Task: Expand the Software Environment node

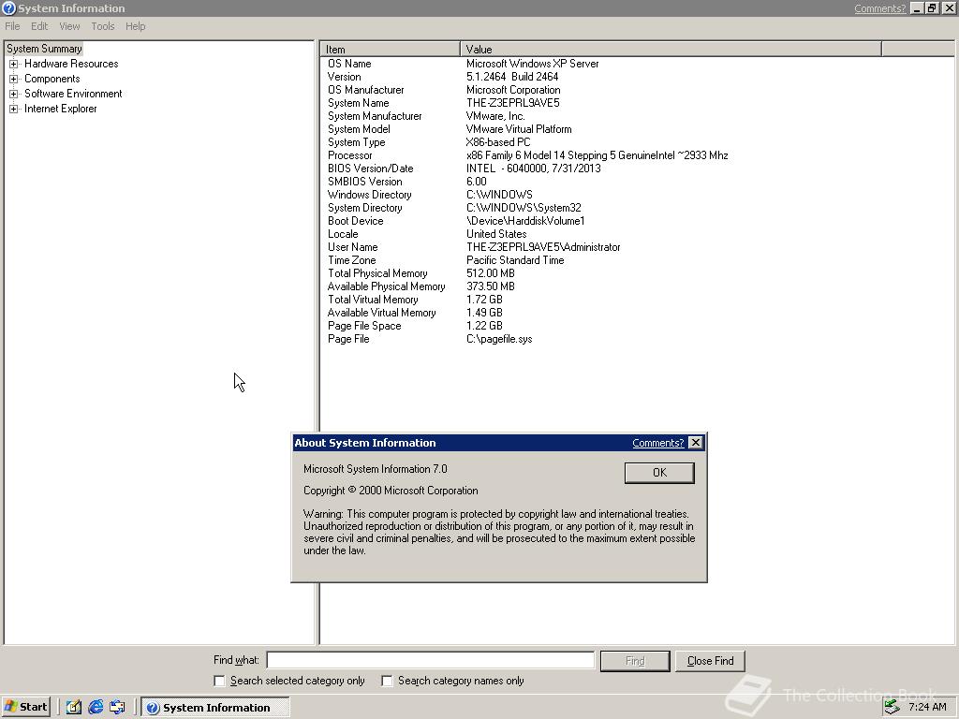Action: click(x=13, y=94)
